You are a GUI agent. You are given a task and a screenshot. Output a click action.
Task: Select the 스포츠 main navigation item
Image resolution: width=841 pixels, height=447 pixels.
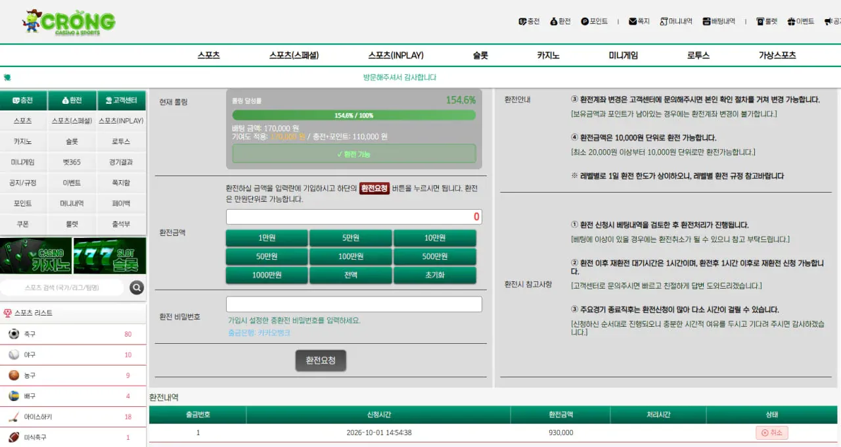pyautogui.click(x=208, y=55)
